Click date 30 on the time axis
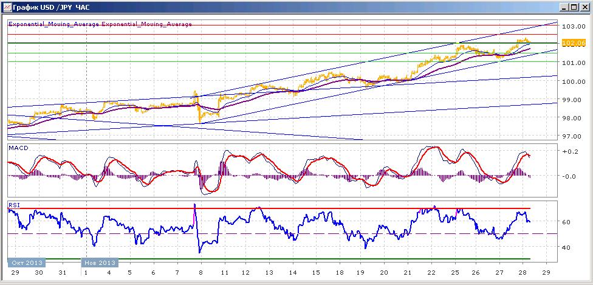This screenshot has width=593, height=285. click(x=39, y=272)
